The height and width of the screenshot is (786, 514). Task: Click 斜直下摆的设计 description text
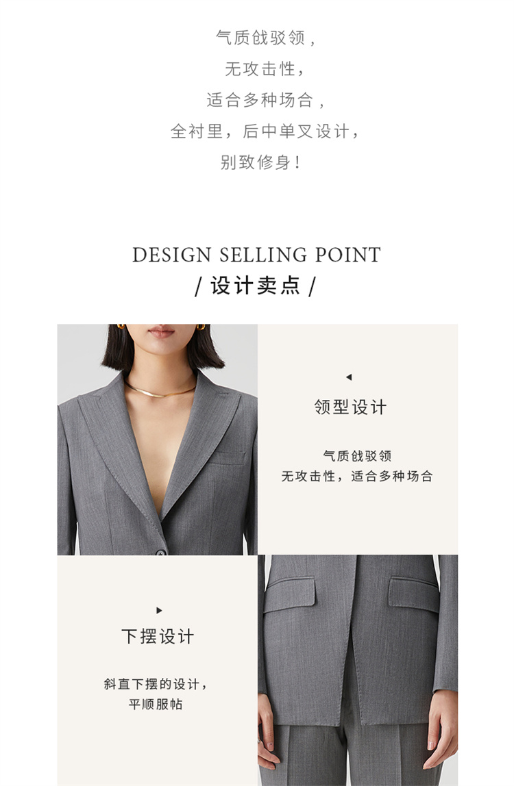coord(156,684)
